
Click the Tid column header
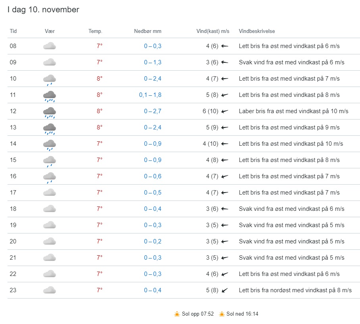click(x=13, y=31)
